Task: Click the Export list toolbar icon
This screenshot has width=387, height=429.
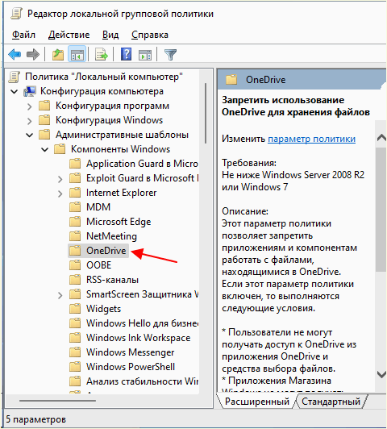Action: coord(102,55)
